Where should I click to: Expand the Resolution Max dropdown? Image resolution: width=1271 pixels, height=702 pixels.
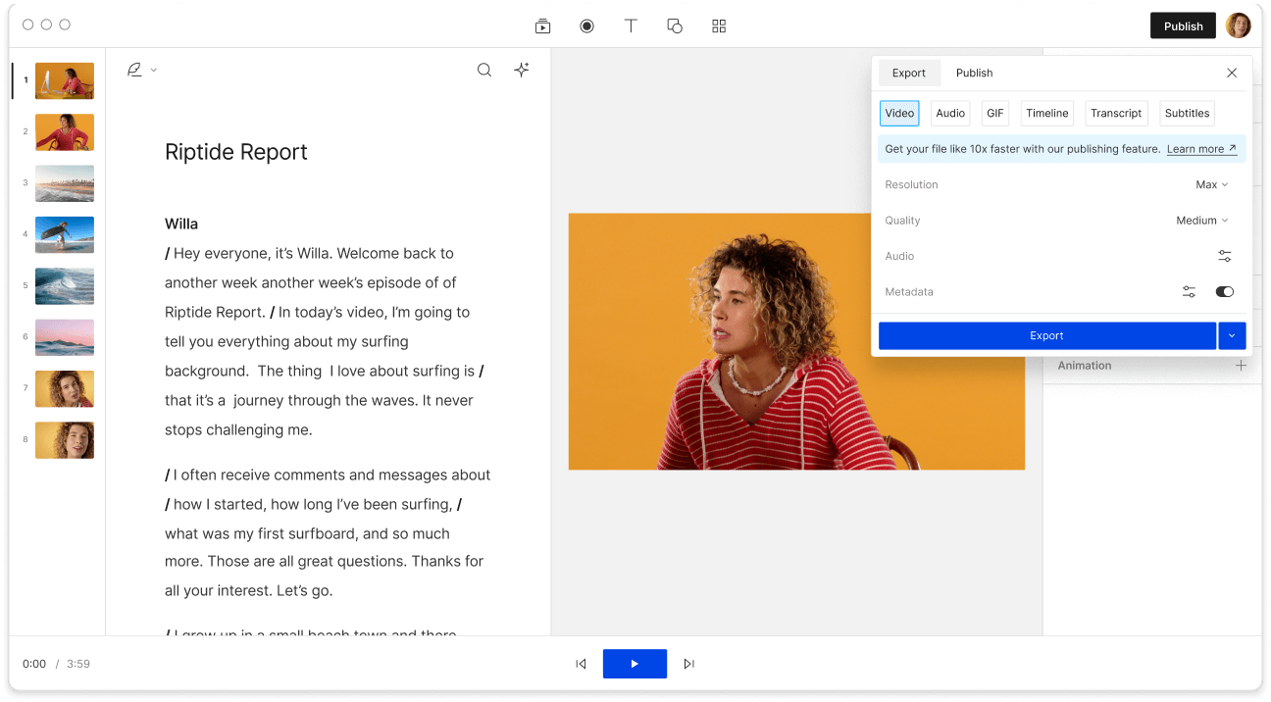1211,184
